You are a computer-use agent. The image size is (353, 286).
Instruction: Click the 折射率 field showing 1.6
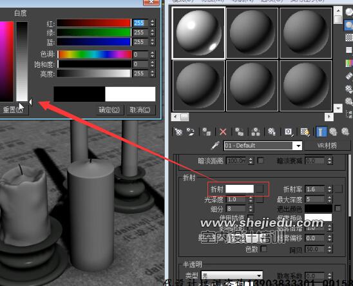tap(316, 189)
